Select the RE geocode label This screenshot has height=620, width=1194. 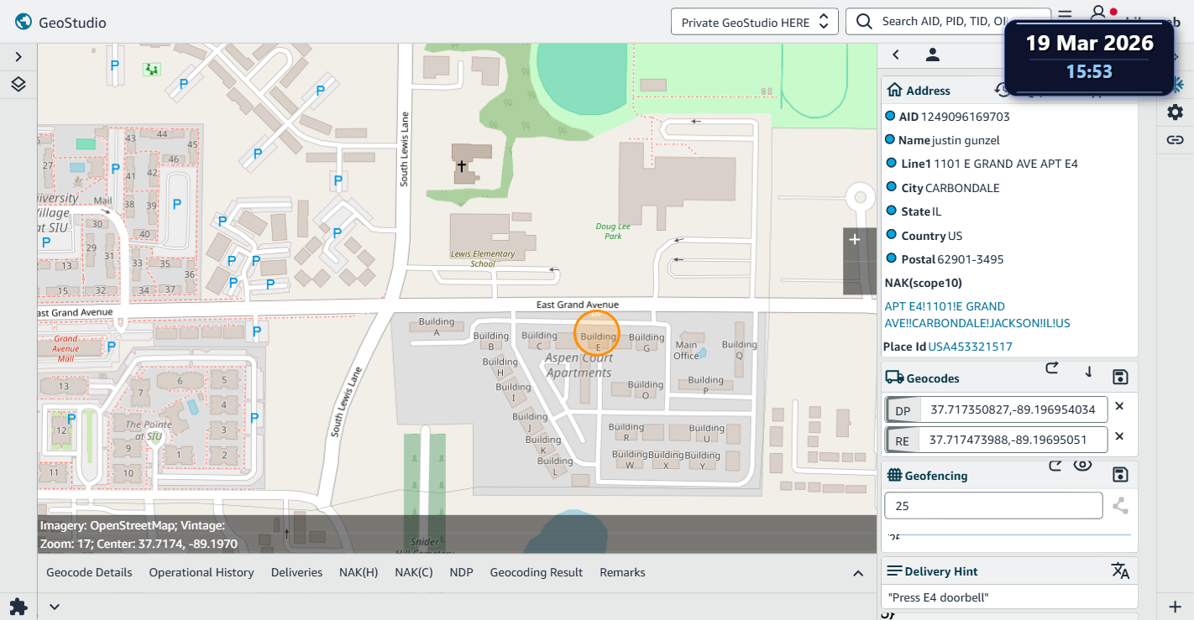tap(903, 440)
